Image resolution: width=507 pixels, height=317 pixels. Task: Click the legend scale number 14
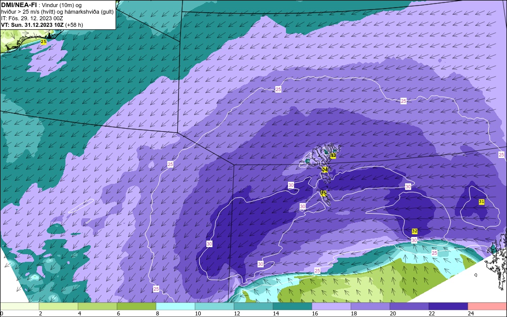pyautogui.click(x=275, y=313)
